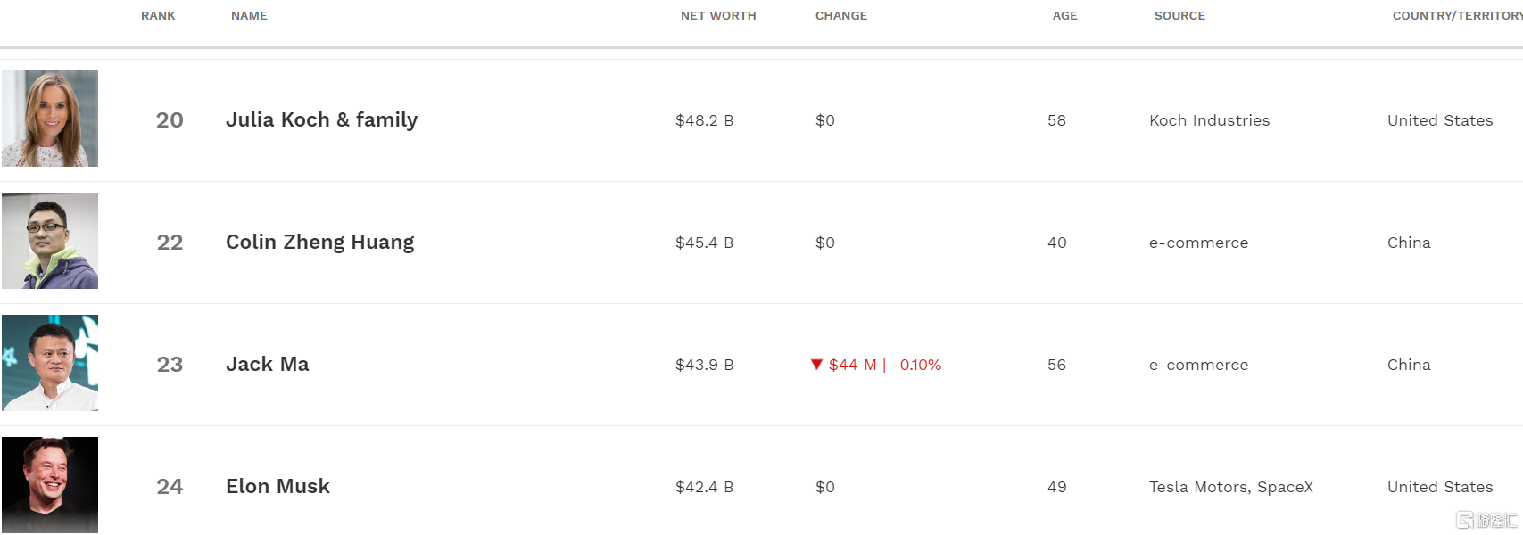Open Jack Ma's profile link

click(268, 365)
